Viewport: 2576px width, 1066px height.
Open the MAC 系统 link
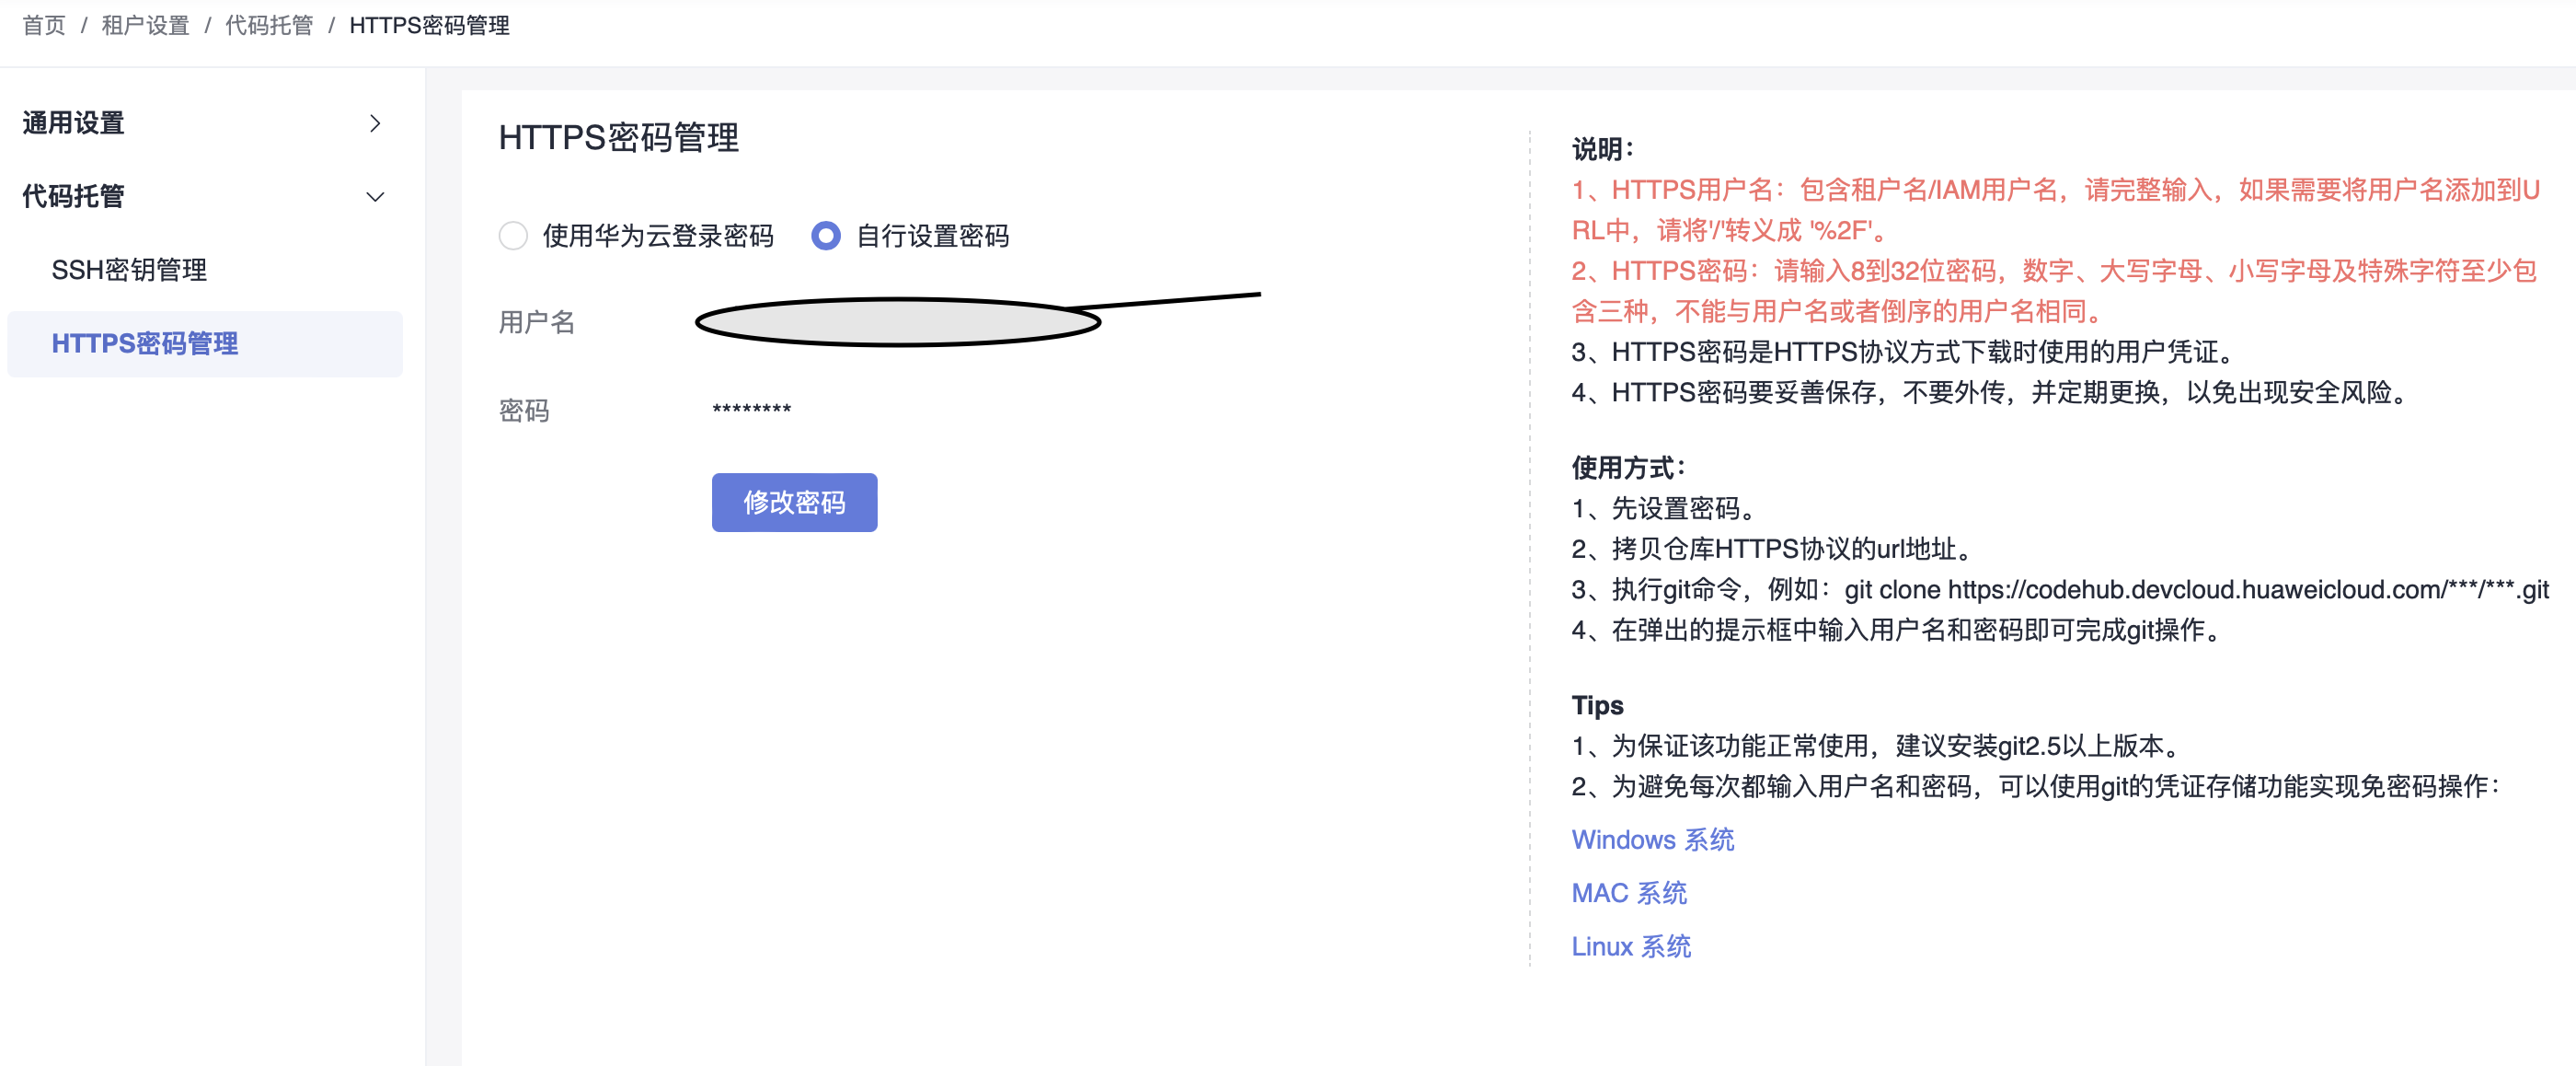pyautogui.click(x=1628, y=893)
